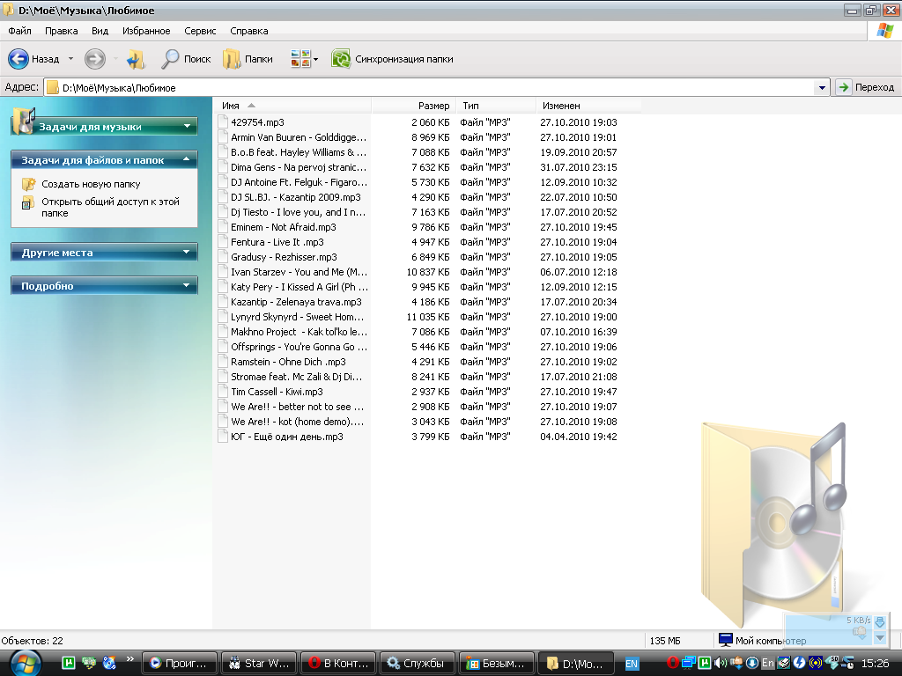This screenshot has height=676, width=902.
Task: Select the Armin Van Buuren file icon
Action: 223,136
